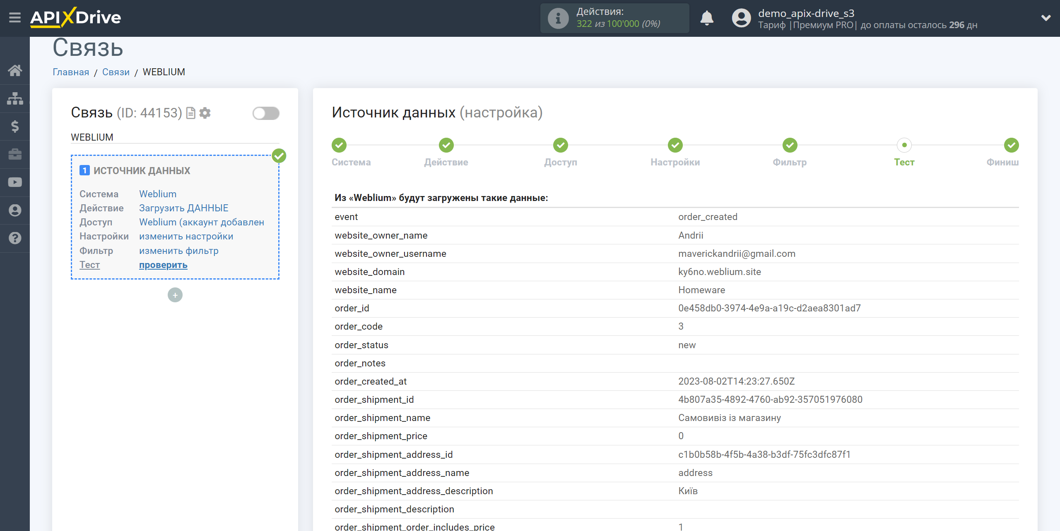
Task: Click the Доступ step checkmark circle
Action: [x=561, y=145]
